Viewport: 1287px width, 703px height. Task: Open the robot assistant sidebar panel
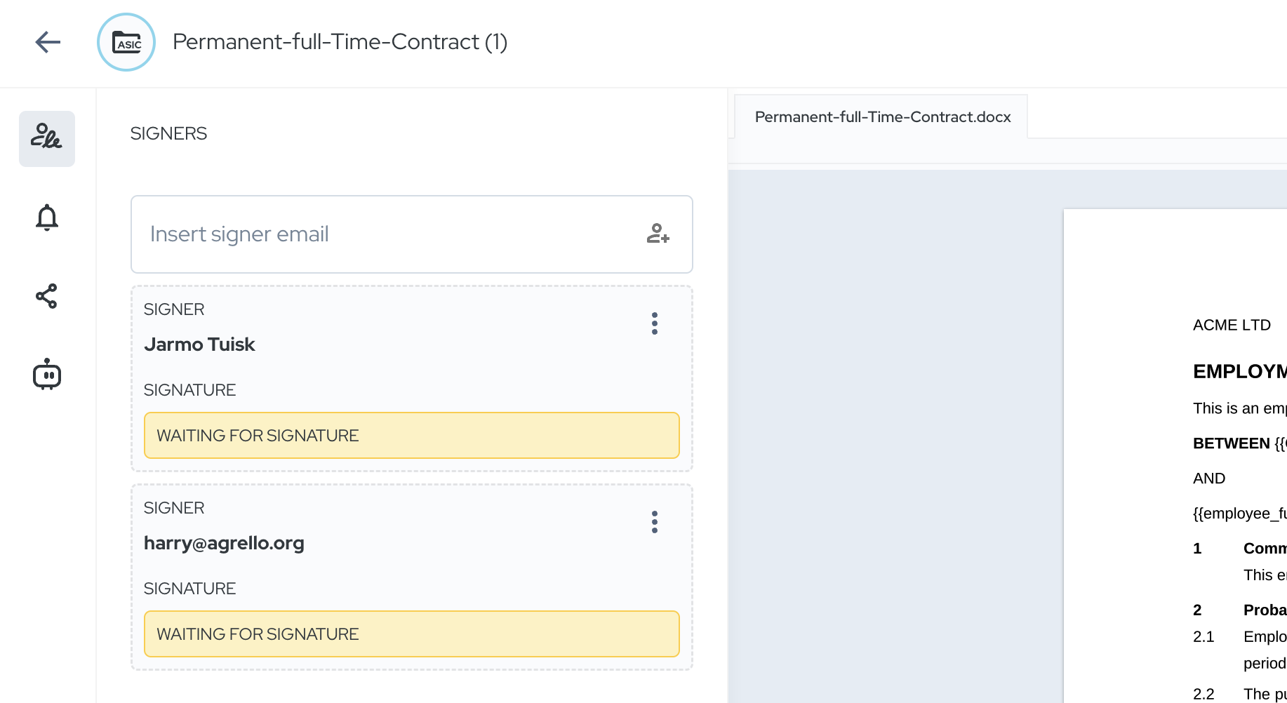coord(47,375)
